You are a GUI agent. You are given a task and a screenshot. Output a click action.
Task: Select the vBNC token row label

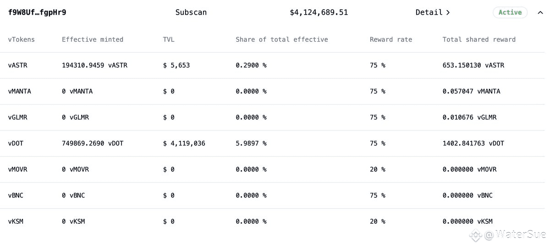pos(16,196)
